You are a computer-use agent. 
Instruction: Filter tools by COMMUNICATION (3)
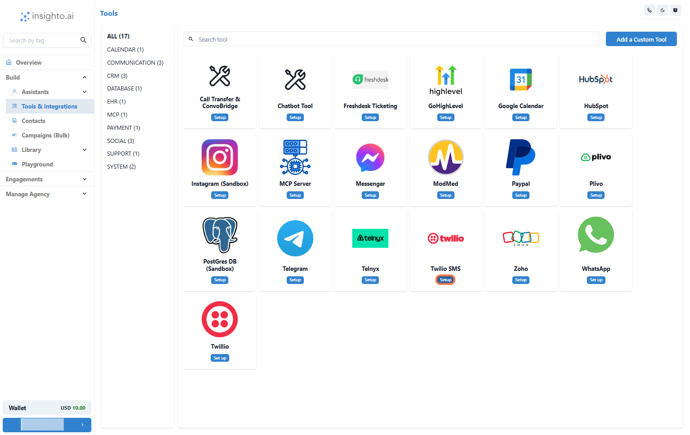pyautogui.click(x=135, y=62)
